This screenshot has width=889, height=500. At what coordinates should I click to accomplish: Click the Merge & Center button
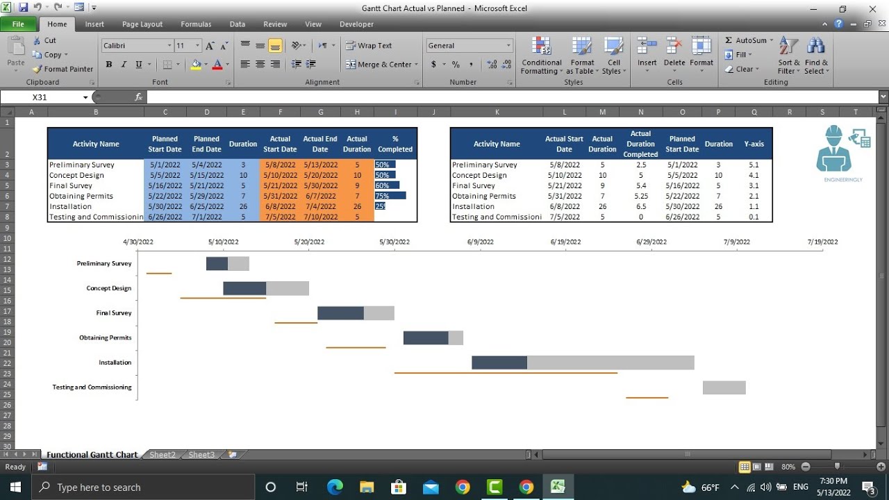382,65
